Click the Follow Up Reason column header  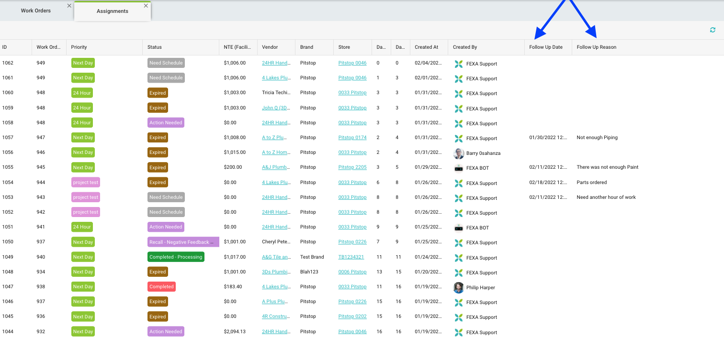coord(596,47)
